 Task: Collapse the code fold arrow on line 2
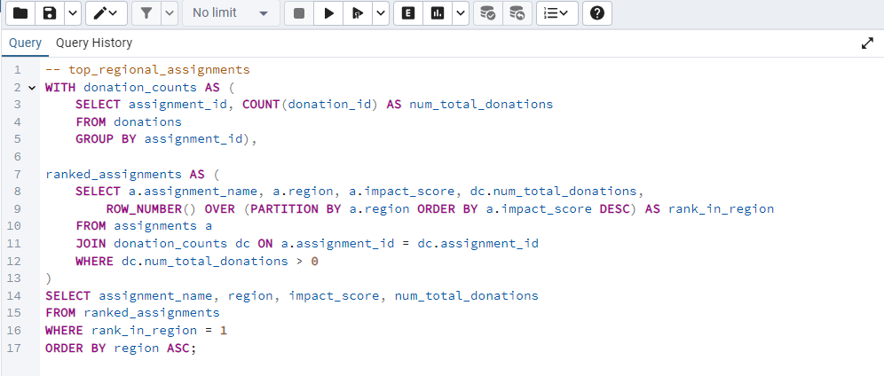pos(32,88)
